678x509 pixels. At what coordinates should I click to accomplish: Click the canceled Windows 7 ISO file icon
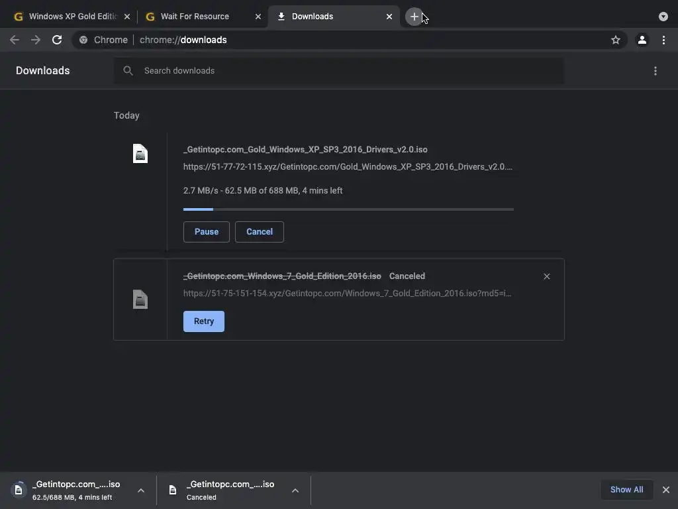tap(140, 300)
